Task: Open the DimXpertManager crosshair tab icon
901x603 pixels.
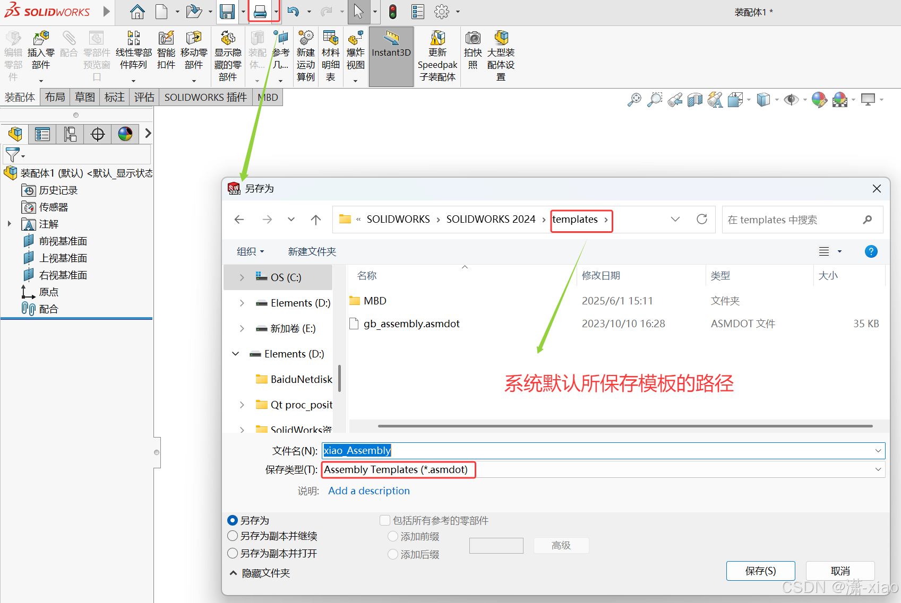Action: 98,134
